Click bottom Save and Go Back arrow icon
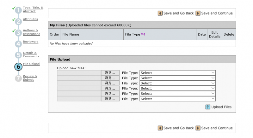The image size is (253, 138). (160, 128)
